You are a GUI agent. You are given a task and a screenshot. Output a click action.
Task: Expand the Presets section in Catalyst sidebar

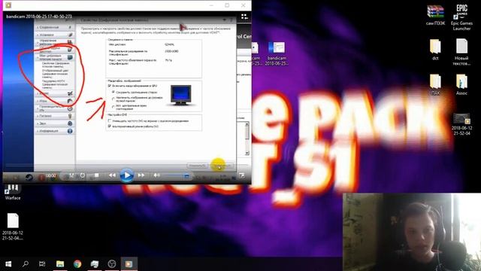click(55, 35)
